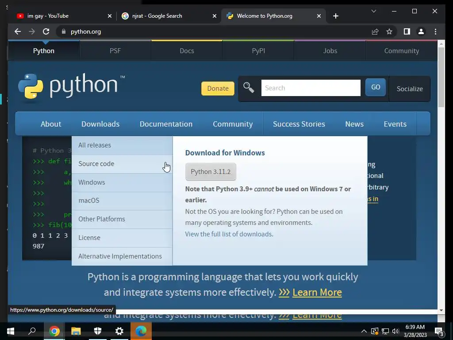The height and width of the screenshot is (340, 453).
Task: Open Microsoft Edge from taskbar
Action: pos(141,331)
